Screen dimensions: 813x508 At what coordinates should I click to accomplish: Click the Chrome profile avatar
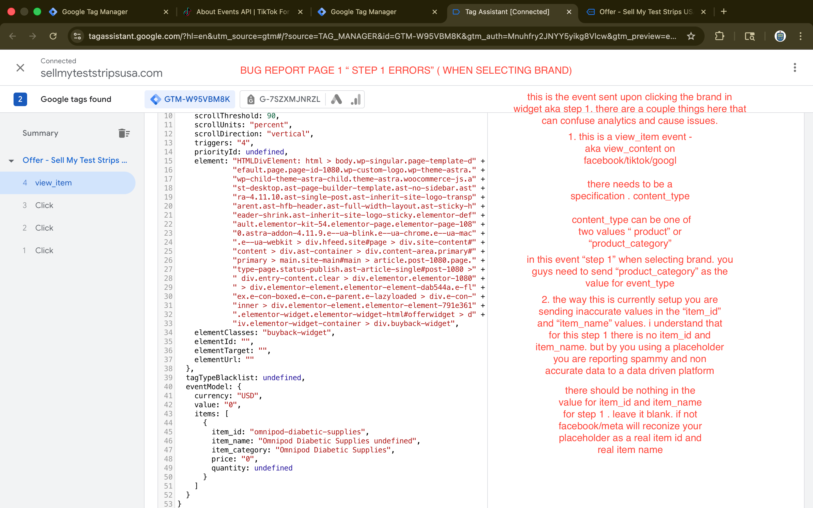click(780, 36)
